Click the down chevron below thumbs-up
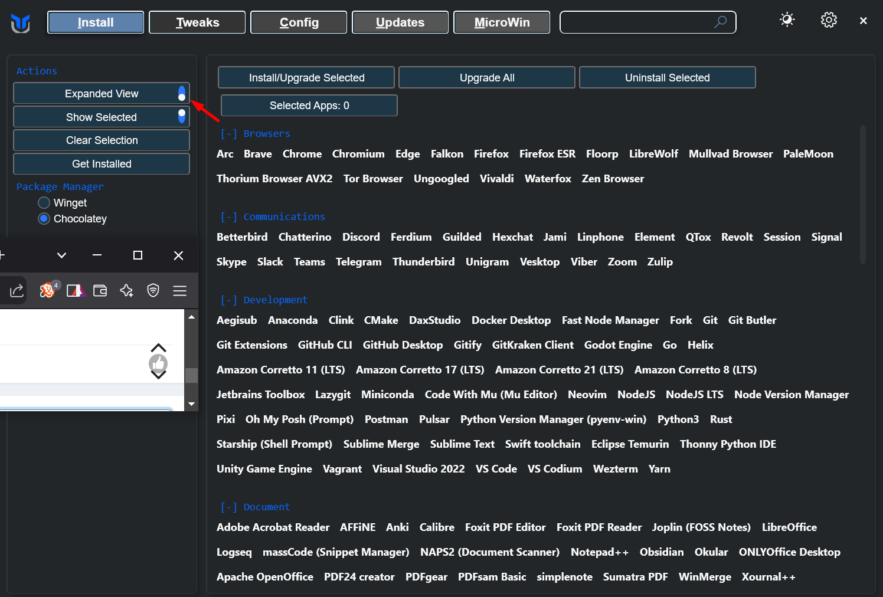Viewport: 883px width, 597px height. pos(158,374)
